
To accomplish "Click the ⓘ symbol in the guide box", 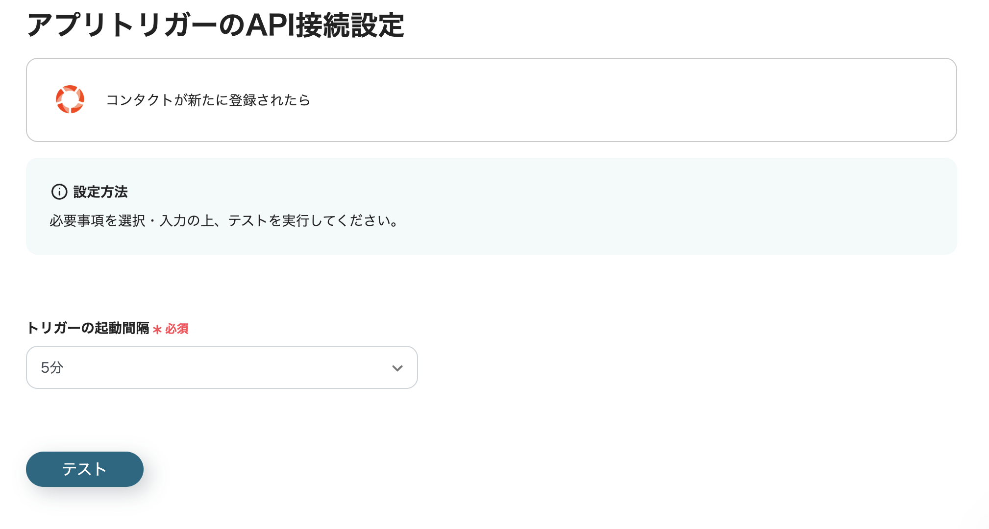I will pyautogui.click(x=59, y=192).
